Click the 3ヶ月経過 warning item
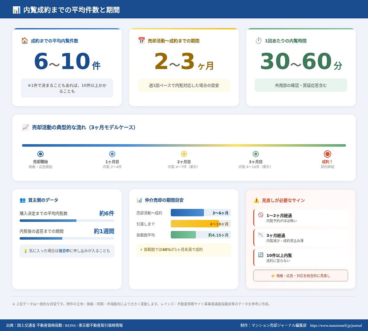Viewport: 368px width, 331px height. click(301, 237)
